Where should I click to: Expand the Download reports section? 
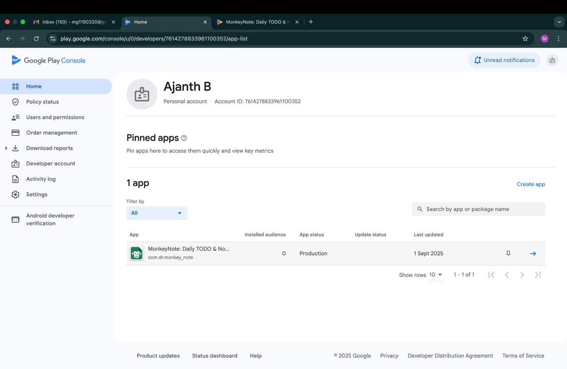[6, 148]
